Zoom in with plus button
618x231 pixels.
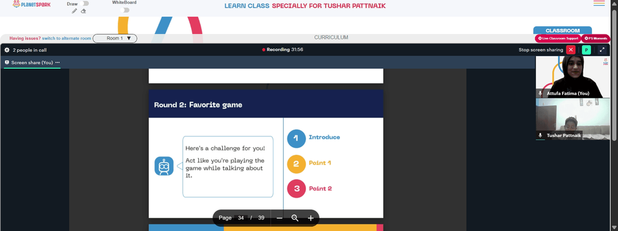pyautogui.click(x=311, y=218)
